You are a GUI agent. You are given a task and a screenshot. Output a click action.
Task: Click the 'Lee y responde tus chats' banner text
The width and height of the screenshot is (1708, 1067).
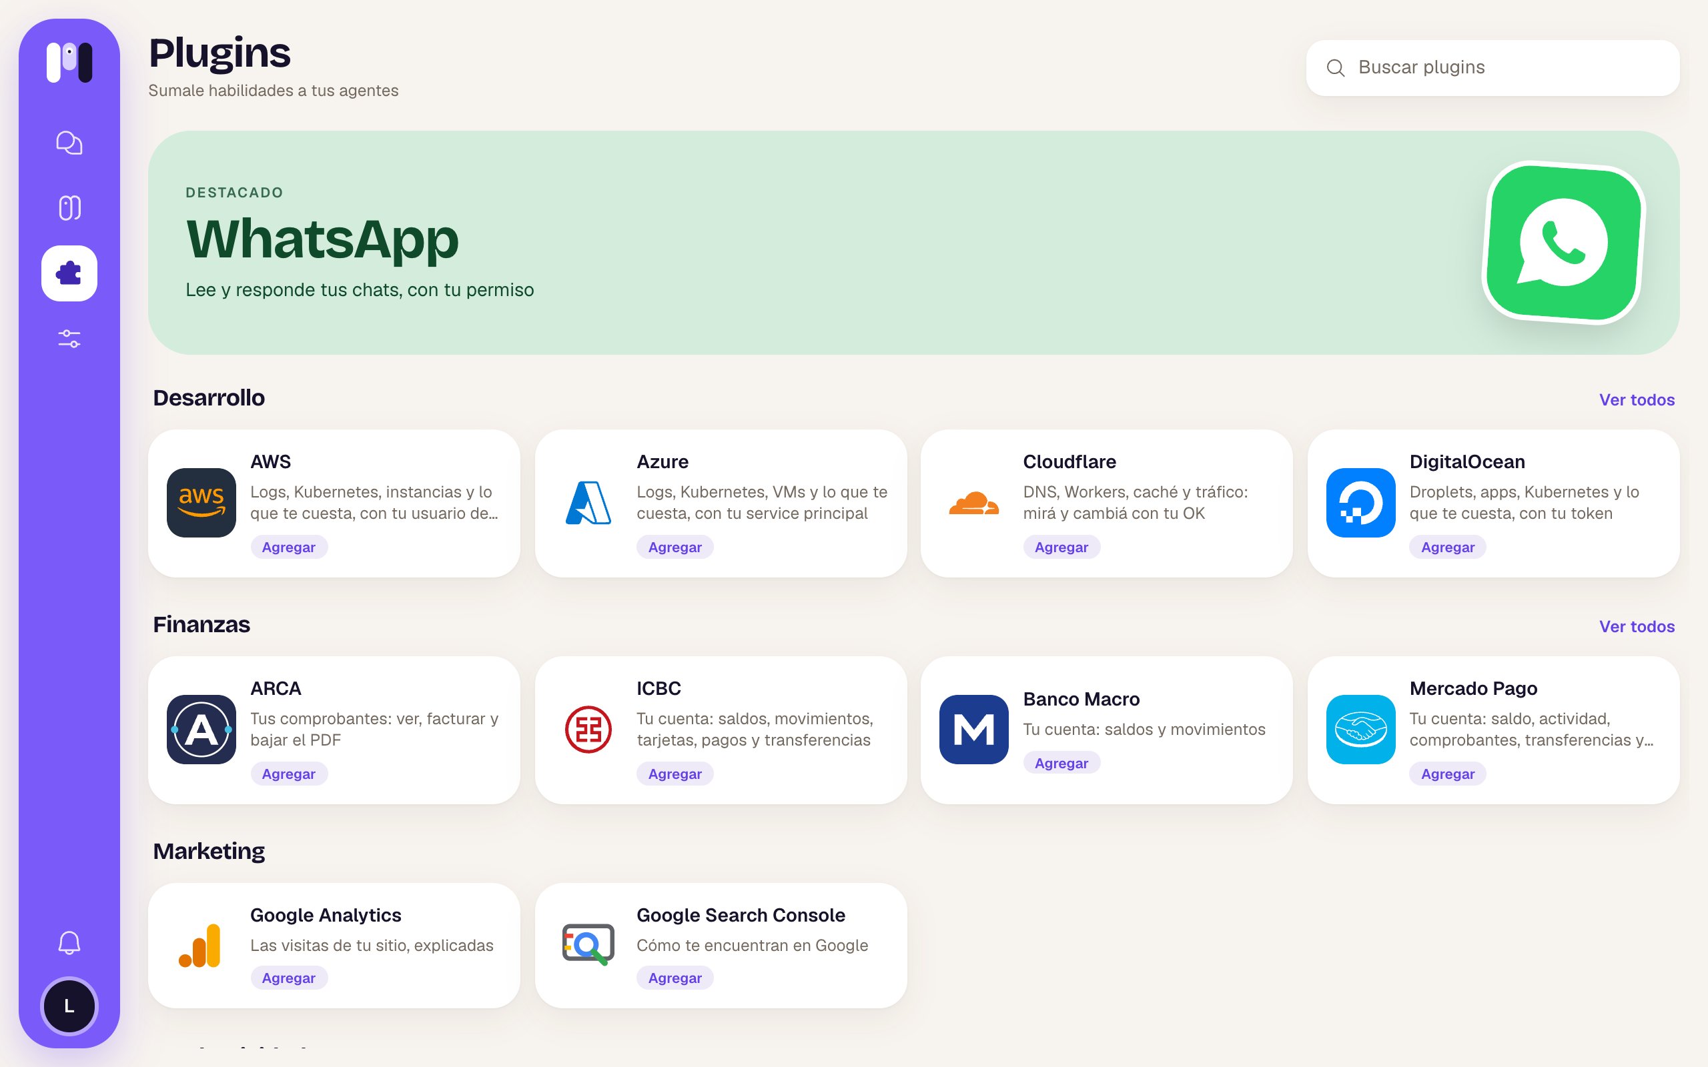coord(360,290)
